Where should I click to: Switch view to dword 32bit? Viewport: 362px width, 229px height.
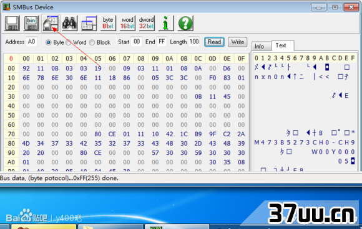pos(147,23)
